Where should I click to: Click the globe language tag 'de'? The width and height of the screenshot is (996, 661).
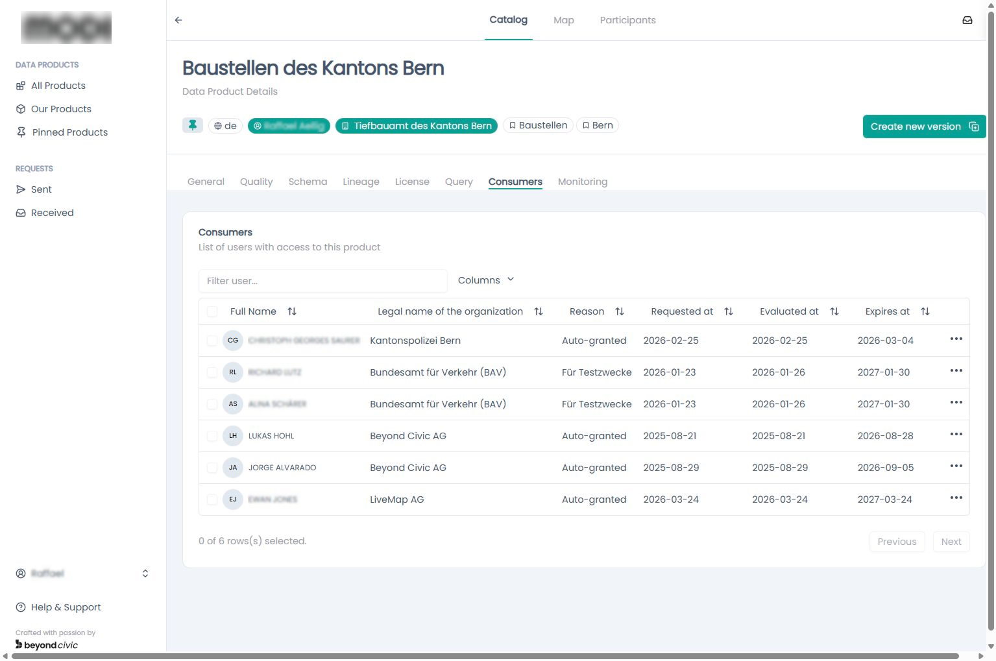(225, 126)
